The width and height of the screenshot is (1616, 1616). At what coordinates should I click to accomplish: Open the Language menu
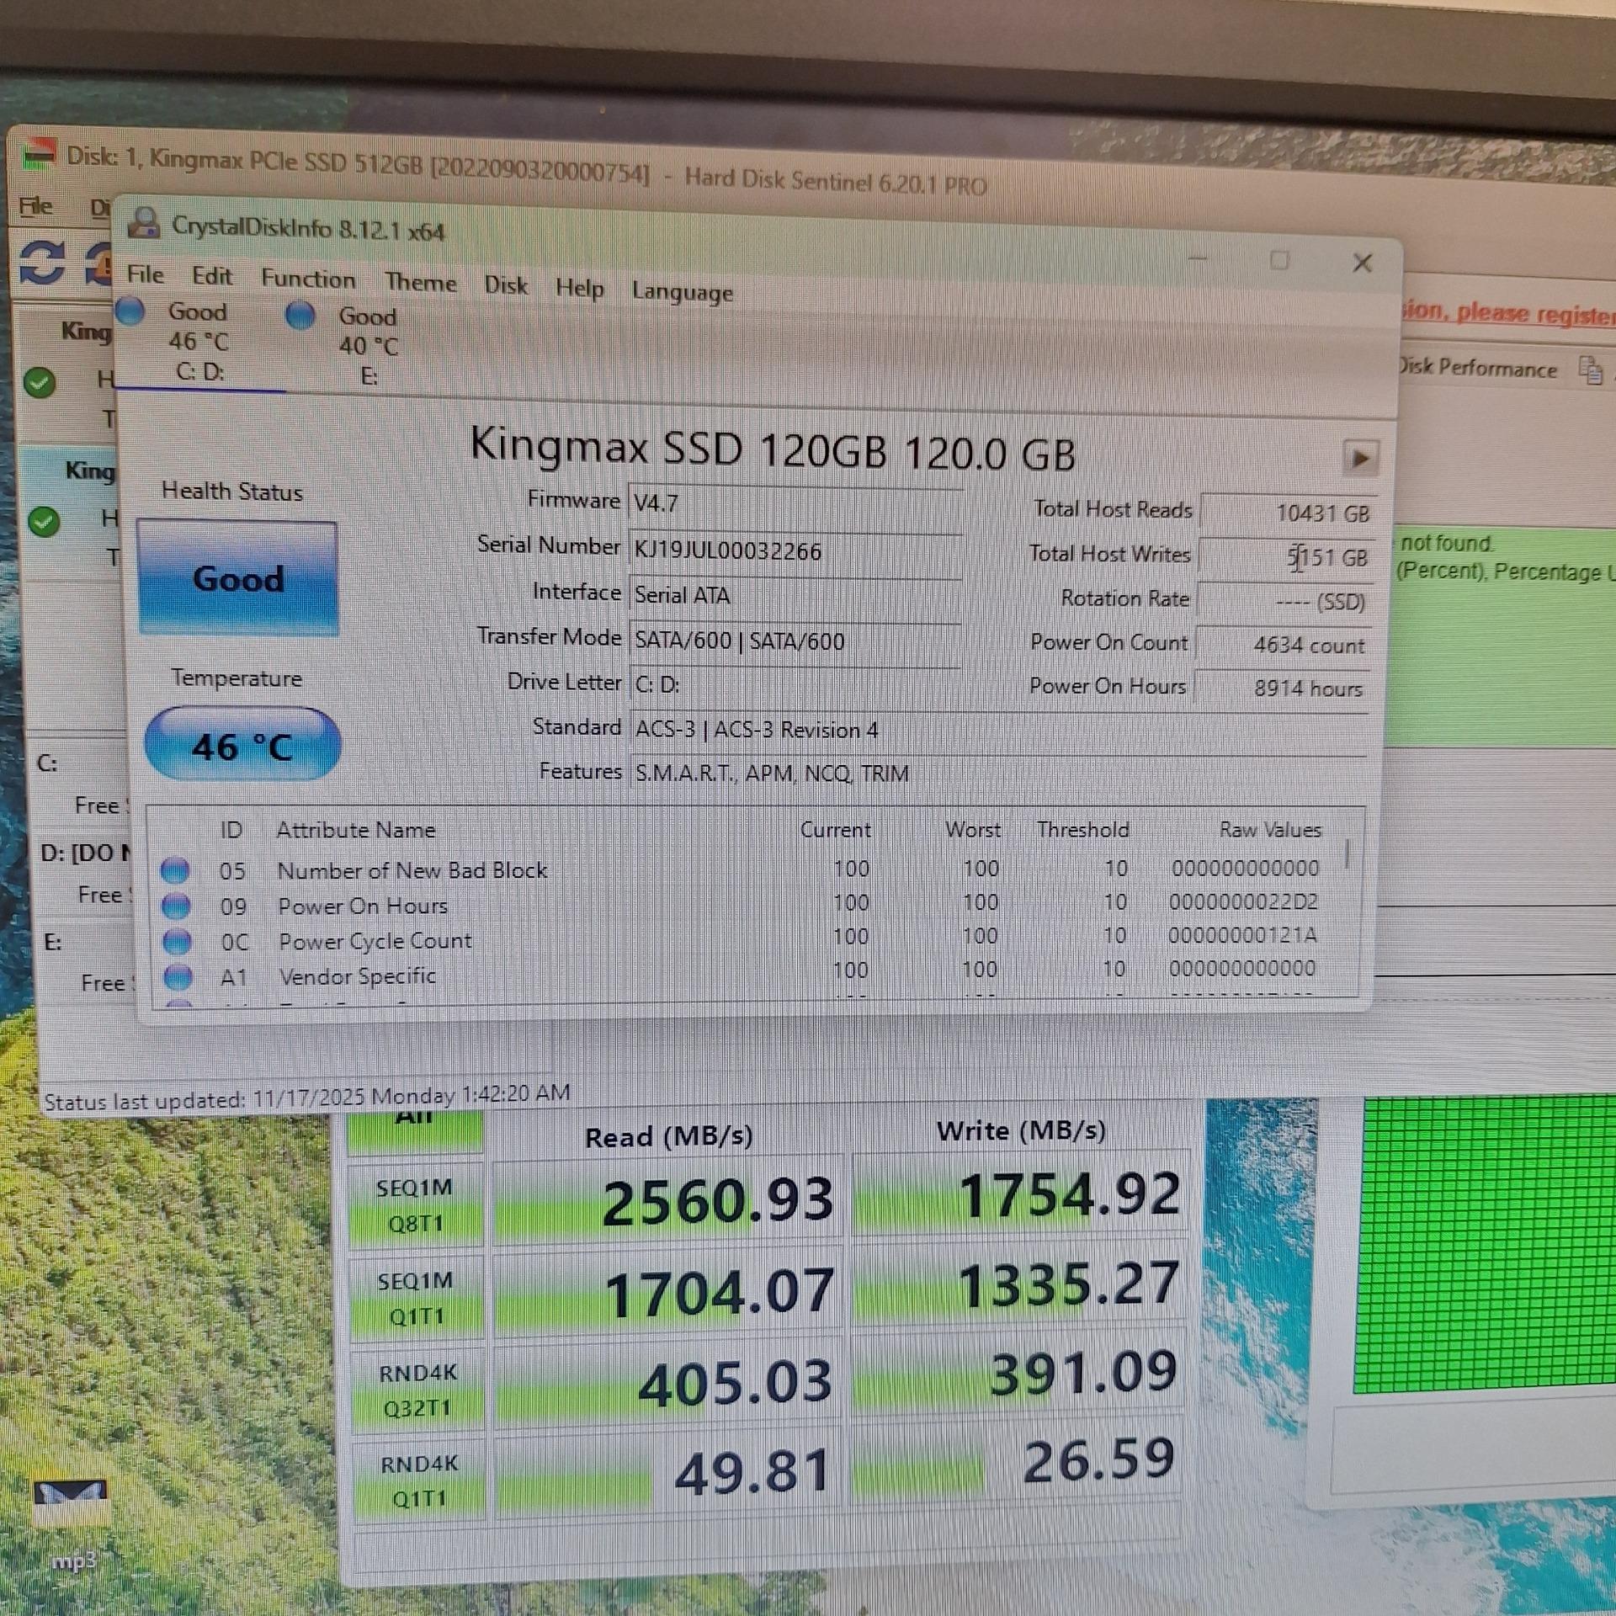tap(682, 292)
